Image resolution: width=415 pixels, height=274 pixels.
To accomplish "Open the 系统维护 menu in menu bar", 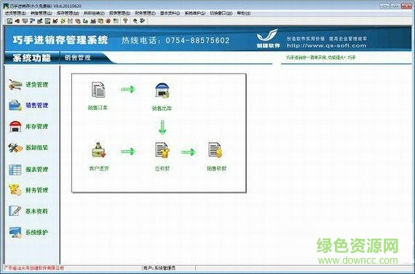I will (x=195, y=13).
